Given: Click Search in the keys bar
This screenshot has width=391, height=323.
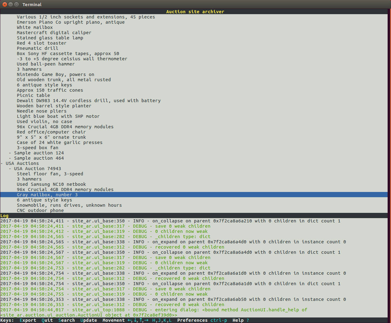Looking at the screenshot, I should click(x=67, y=320).
